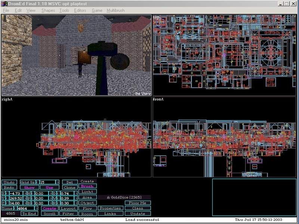The width and height of the screenshot is (299, 224).
Task: Click the height field showing 0.30
Action: (x=67, y=203)
